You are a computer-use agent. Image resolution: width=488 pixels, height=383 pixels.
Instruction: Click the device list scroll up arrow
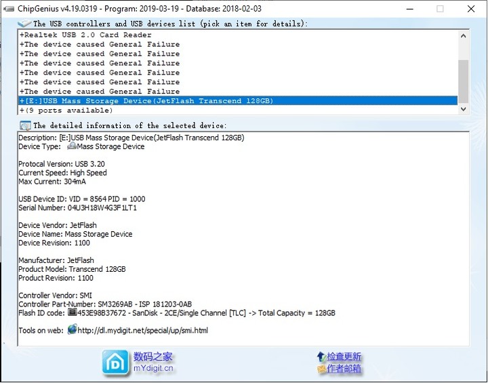[x=463, y=36]
